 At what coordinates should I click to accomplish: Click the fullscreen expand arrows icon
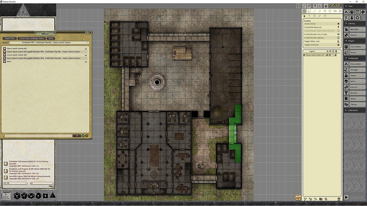point(298,6)
